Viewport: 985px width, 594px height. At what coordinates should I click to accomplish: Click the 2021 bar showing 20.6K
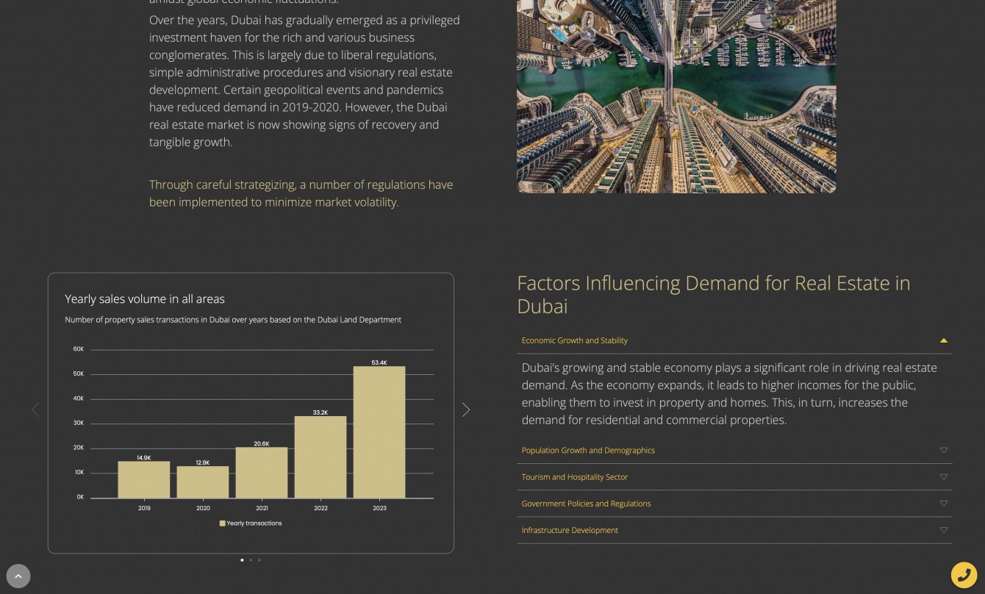(x=262, y=473)
